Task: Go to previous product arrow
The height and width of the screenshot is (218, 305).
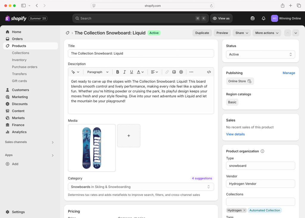Action: point(287,33)
